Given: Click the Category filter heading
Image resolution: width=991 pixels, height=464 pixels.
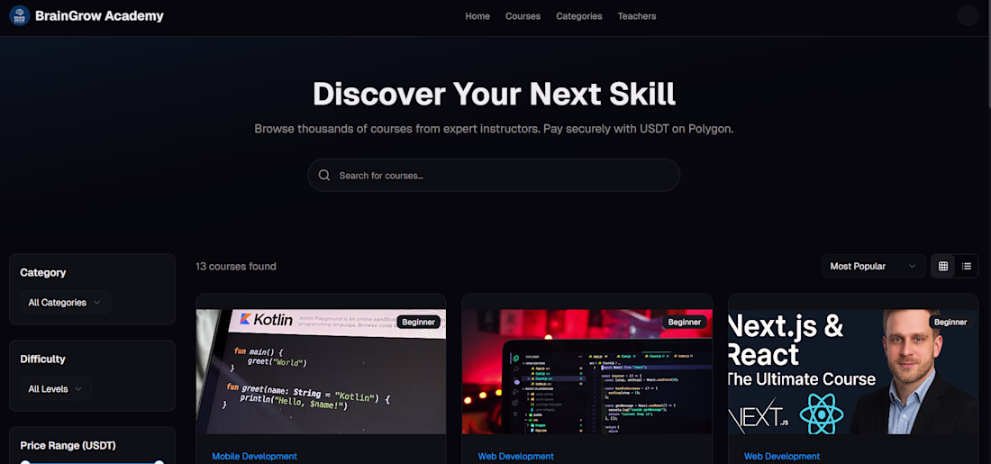Looking at the screenshot, I should click(x=43, y=272).
